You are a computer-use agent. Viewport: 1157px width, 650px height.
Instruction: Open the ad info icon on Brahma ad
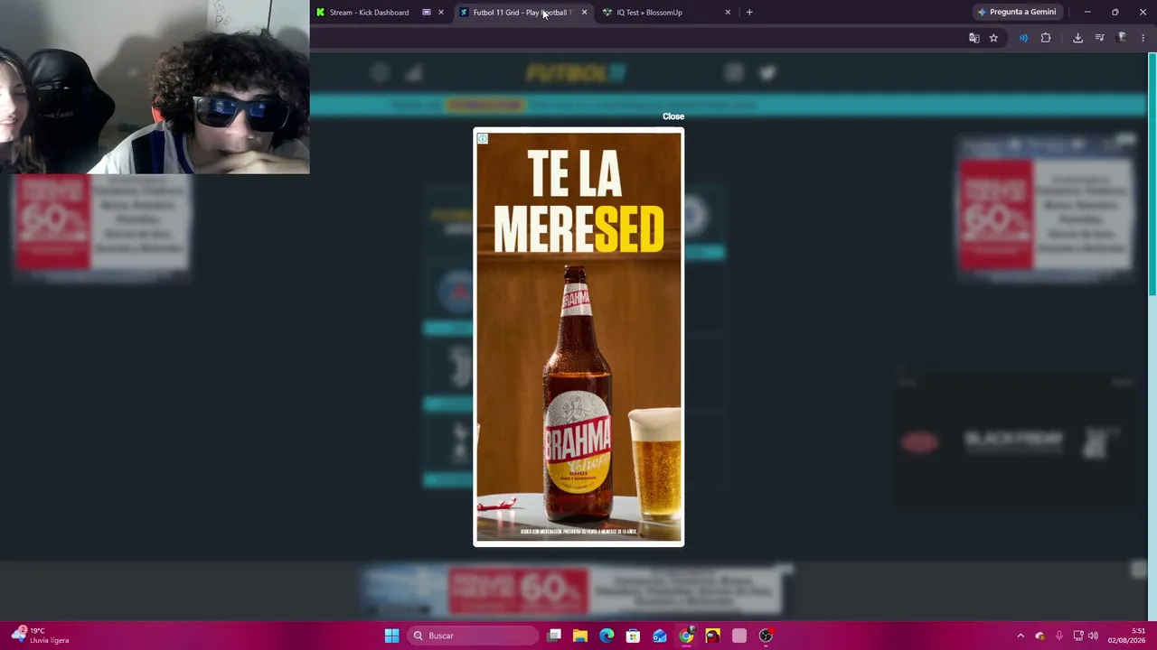pyautogui.click(x=483, y=139)
